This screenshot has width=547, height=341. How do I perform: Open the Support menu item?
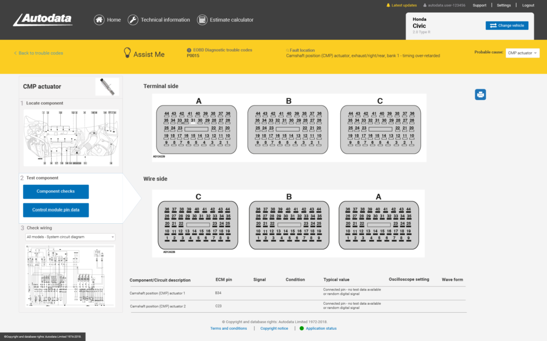click(x=479, y=5)
